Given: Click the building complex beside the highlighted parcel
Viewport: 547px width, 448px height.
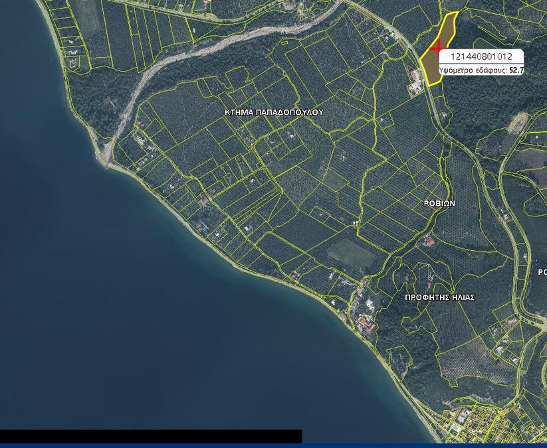Looking at the screenshot, I should pos(416,81).
